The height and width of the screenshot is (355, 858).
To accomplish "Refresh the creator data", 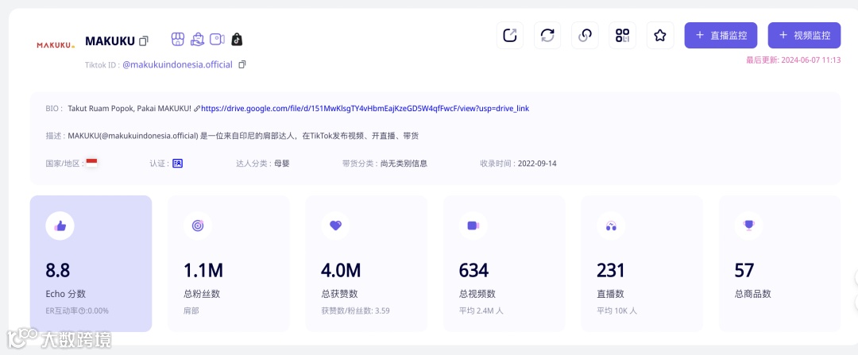I will pyautogui.click(x=547, y=36).
